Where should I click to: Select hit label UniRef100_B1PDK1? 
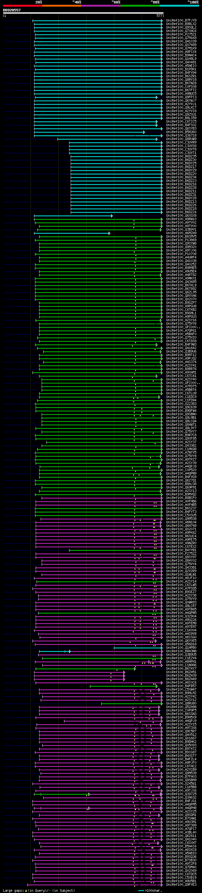(x=181, y=69)
